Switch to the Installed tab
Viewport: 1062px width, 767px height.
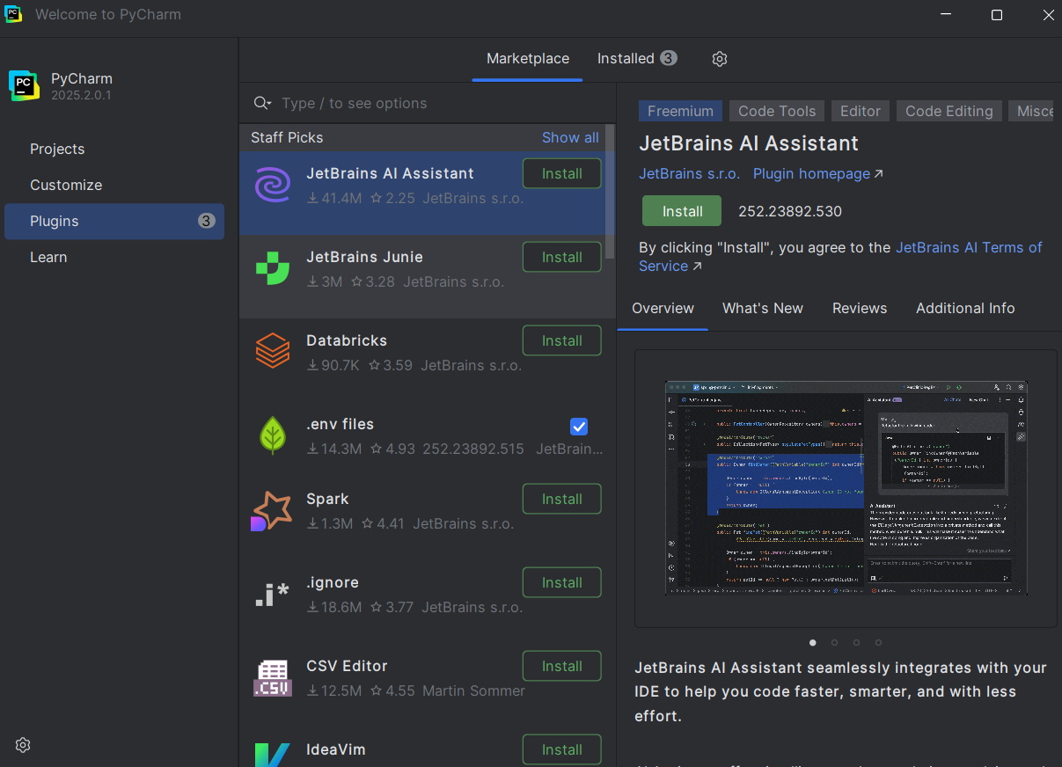click(x=637, y=59)
